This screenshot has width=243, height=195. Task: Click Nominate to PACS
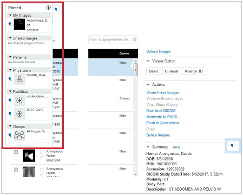click(x=162, y=117)
